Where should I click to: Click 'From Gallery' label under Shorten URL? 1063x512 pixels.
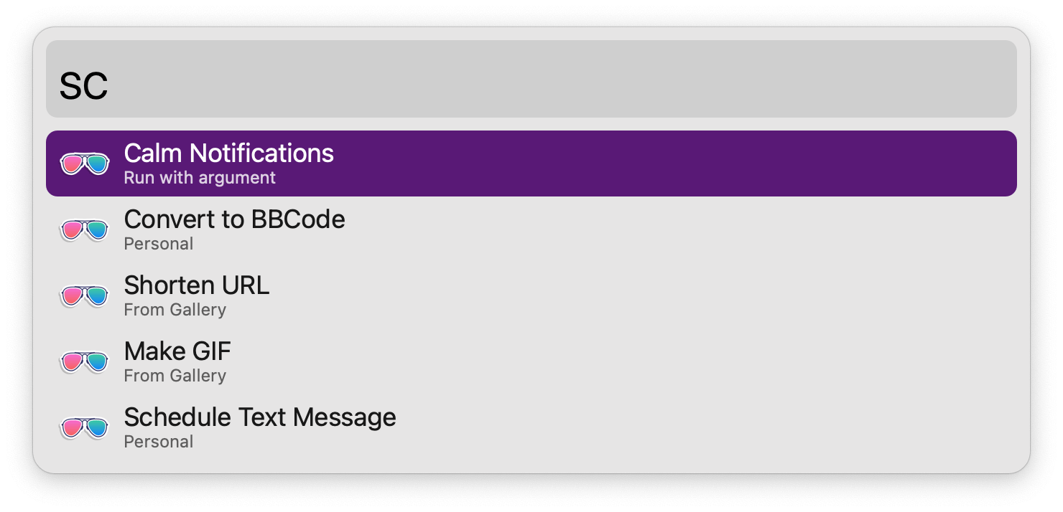(175, 310)
